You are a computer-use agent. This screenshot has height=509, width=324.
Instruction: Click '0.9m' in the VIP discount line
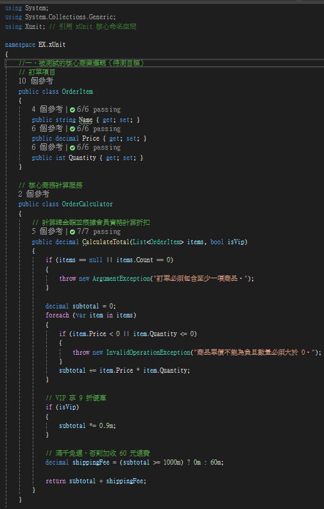[x=107, y=426]
